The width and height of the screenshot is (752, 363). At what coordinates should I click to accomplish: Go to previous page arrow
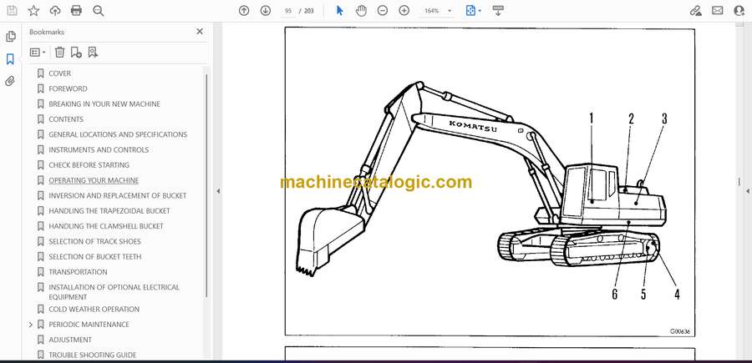[x=244, y=11]
